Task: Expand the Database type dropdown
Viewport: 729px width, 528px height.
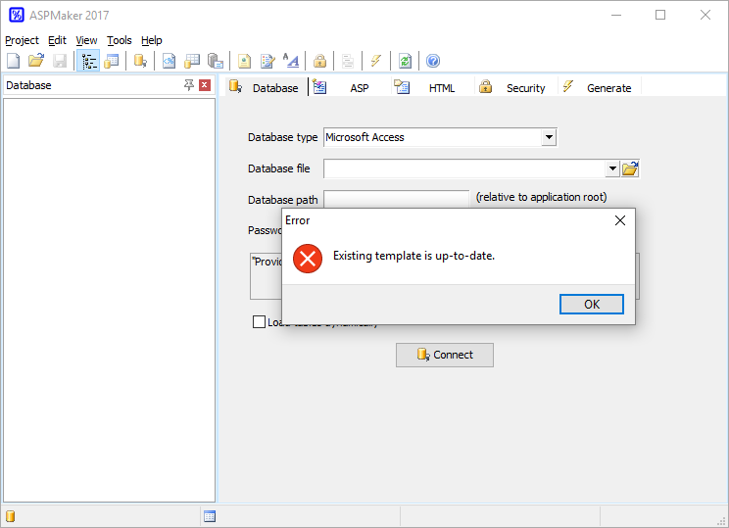Action: (549, 137)
